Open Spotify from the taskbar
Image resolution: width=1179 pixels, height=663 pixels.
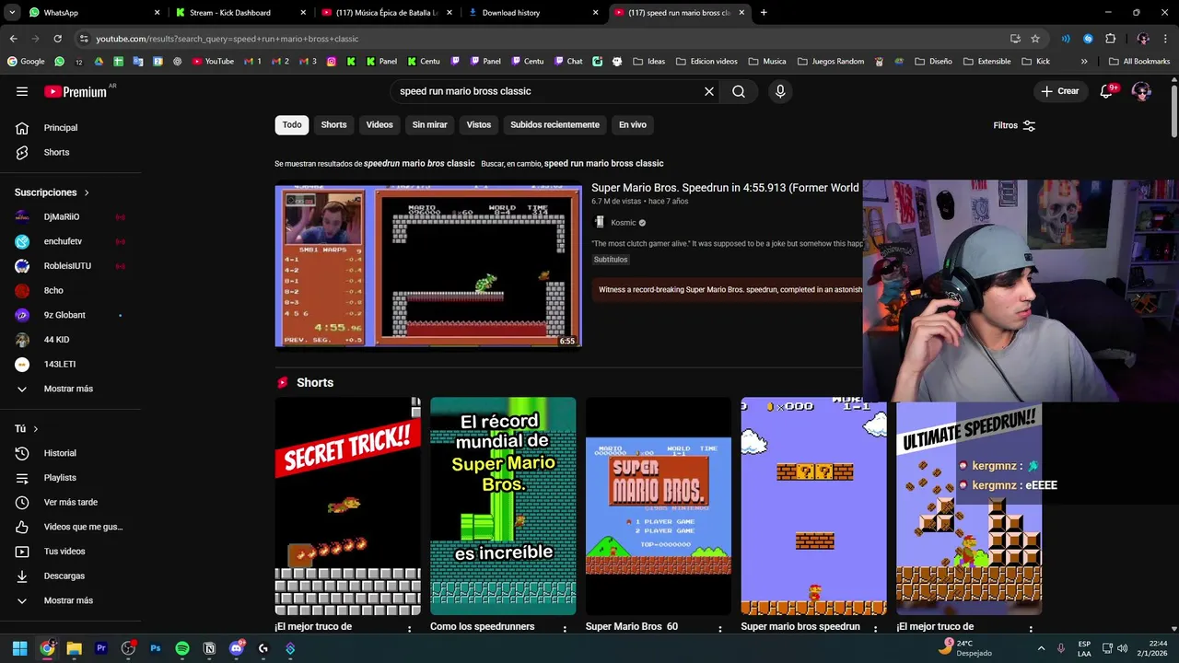(182, 648)
